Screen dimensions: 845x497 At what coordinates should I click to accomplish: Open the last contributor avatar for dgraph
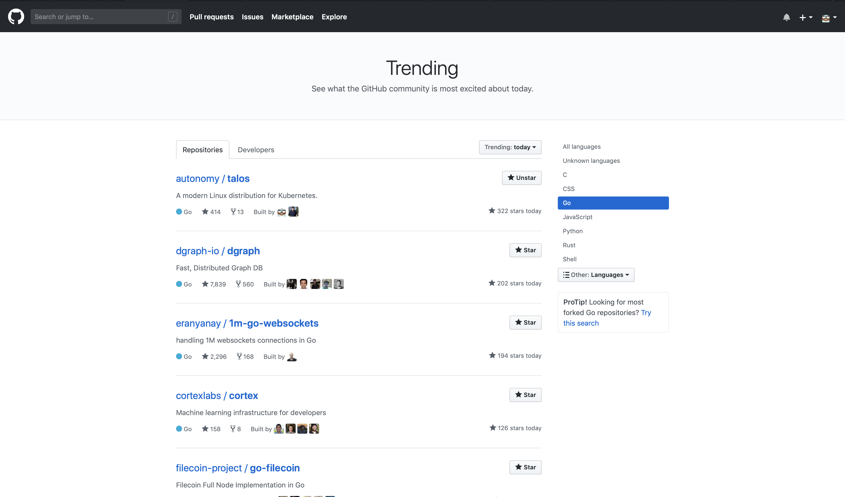339,284
